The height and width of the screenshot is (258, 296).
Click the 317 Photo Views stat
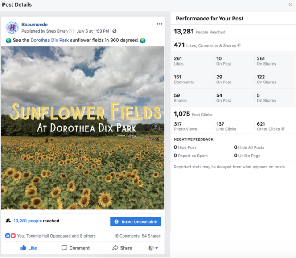[x=185, y=126]
